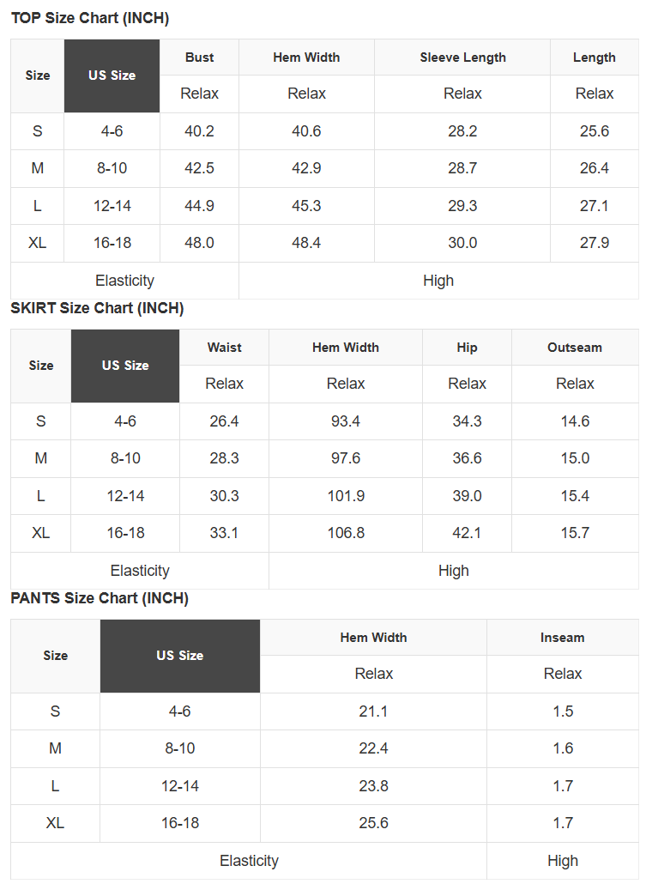Click the Sleeve Length column header

(x=462, y=58)
